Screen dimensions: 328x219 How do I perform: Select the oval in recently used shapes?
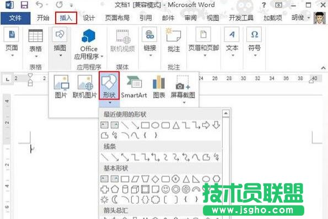(x=155, y=125)
